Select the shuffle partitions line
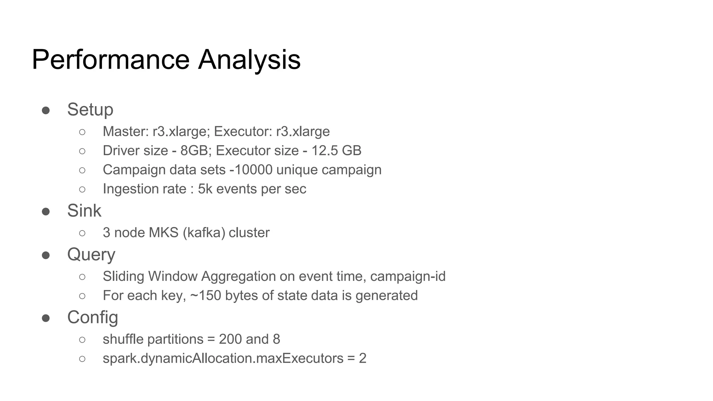The width and height of the screenshot is (713, 401). coord(191,339)
